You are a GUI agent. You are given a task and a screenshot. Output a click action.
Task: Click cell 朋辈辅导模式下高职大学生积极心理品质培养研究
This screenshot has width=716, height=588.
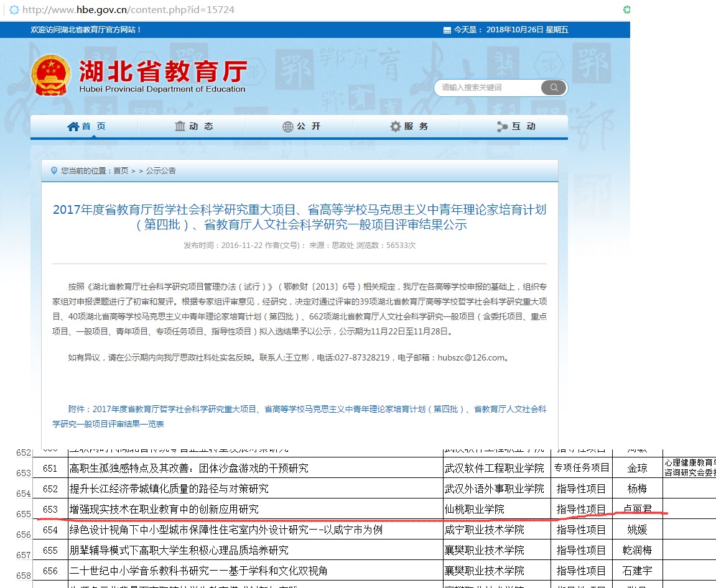click(255, 550)
